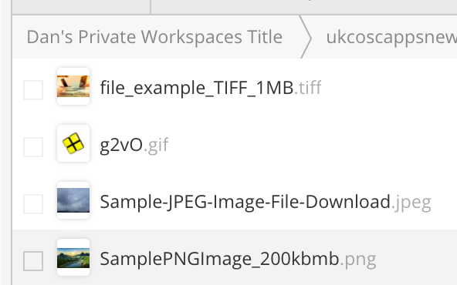Select the SamplePNGImage_200kbmb.png file name
The height and width of the screenshot is (285, 457).
pos(238,259)
